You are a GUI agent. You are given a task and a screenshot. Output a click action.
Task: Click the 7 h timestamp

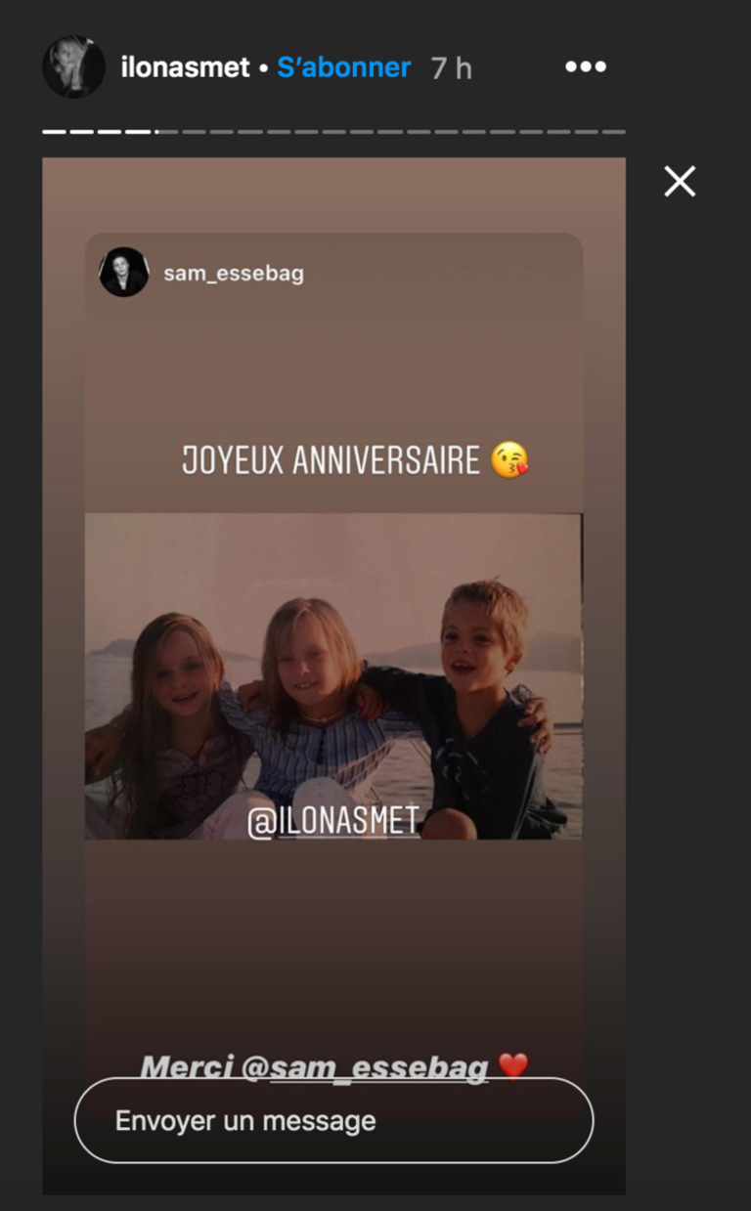(452, 67)
